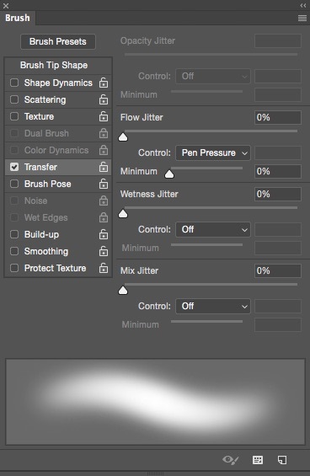Click the Flow Jitter slider handle
Viewport: 310px width, 476px height.
[x=123, y=137]
